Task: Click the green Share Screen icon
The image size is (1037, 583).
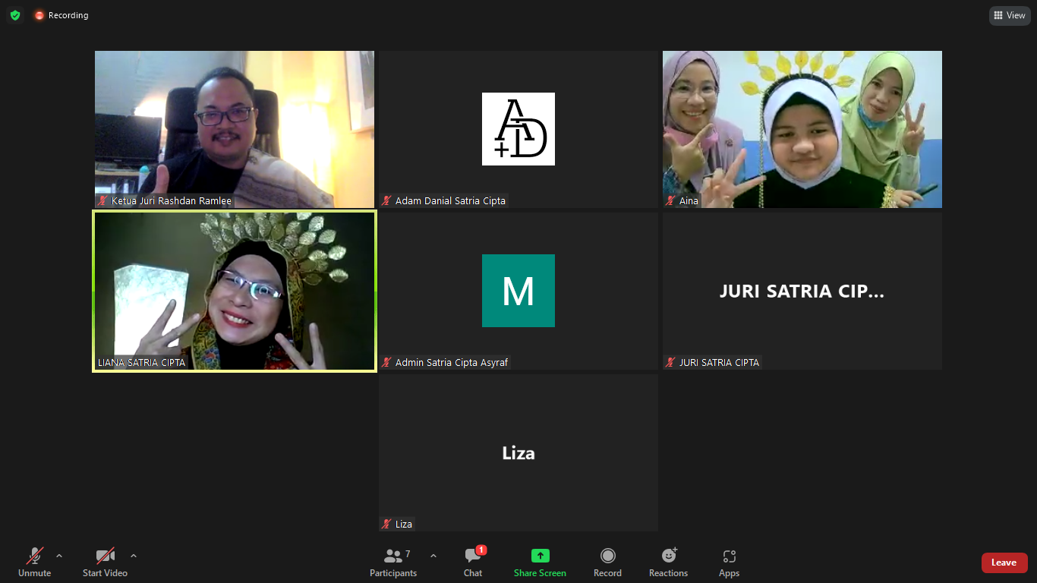Action: click(x=540, y=556)
